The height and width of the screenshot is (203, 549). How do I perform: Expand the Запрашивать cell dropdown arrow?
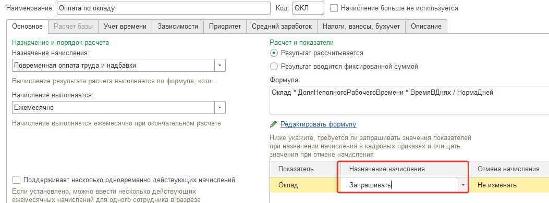coord(463,185)
